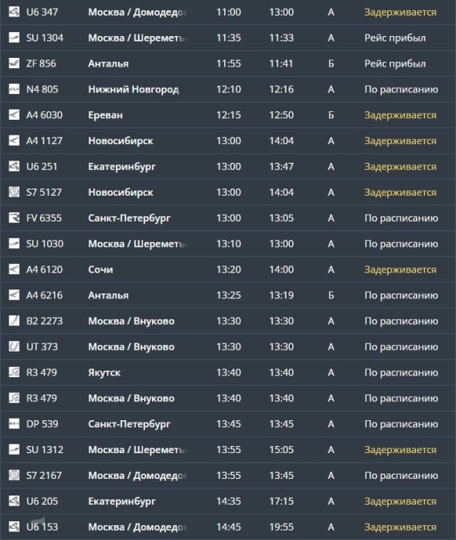
Task: Click Рейс прибыл status for Анталья ZF 856
Action: coord(395,63)
